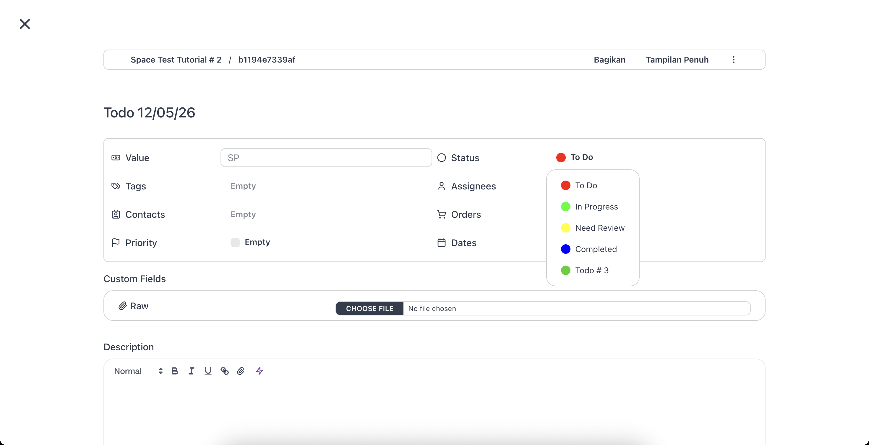Click the Status field label
Viewport: 869px width, 445px height.
(465, 158)
